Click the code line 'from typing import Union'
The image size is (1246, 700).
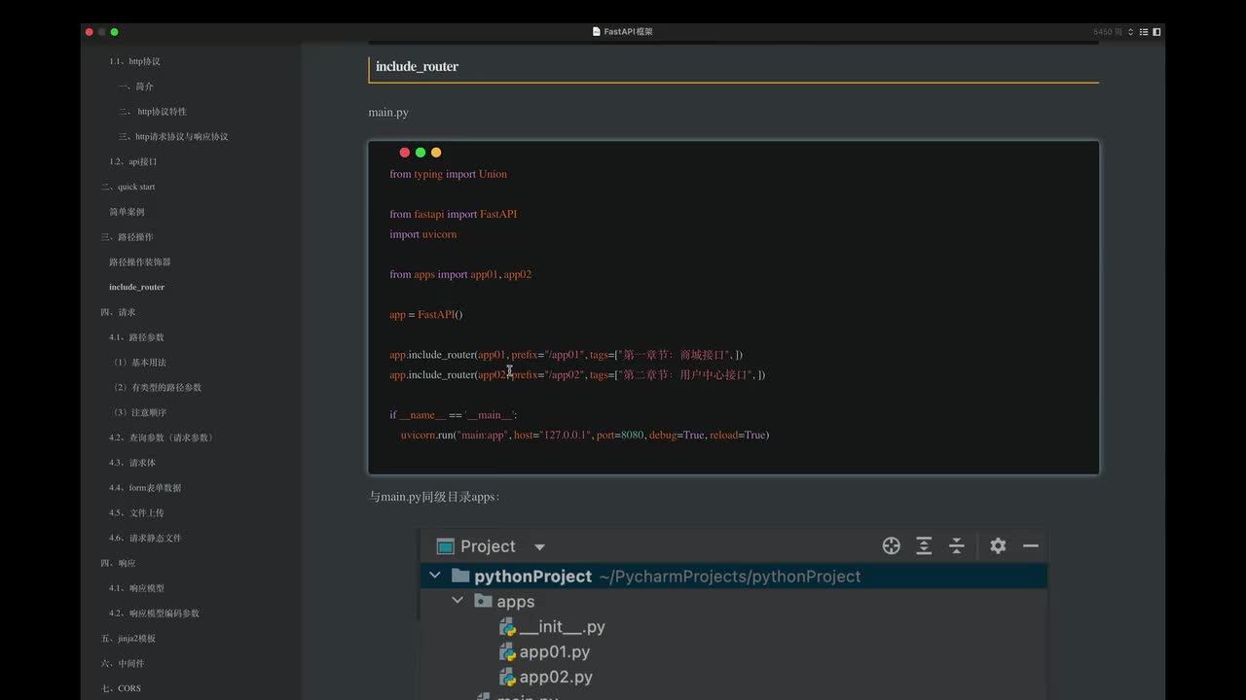[448, 174]
